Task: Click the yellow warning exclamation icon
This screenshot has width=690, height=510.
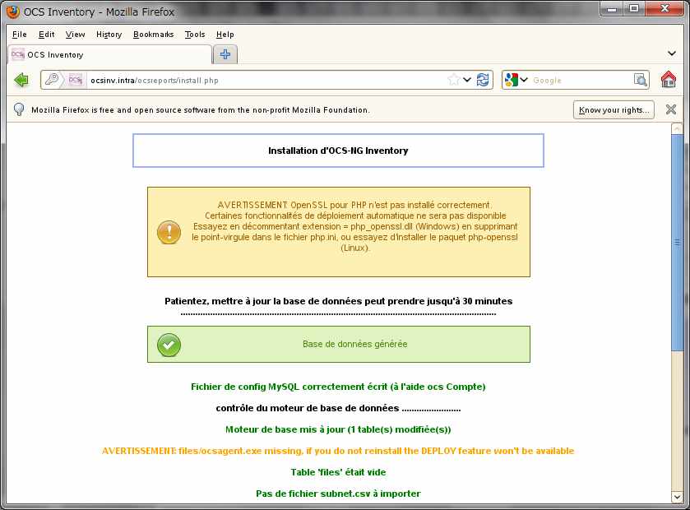Action: [x=169, y=232]
